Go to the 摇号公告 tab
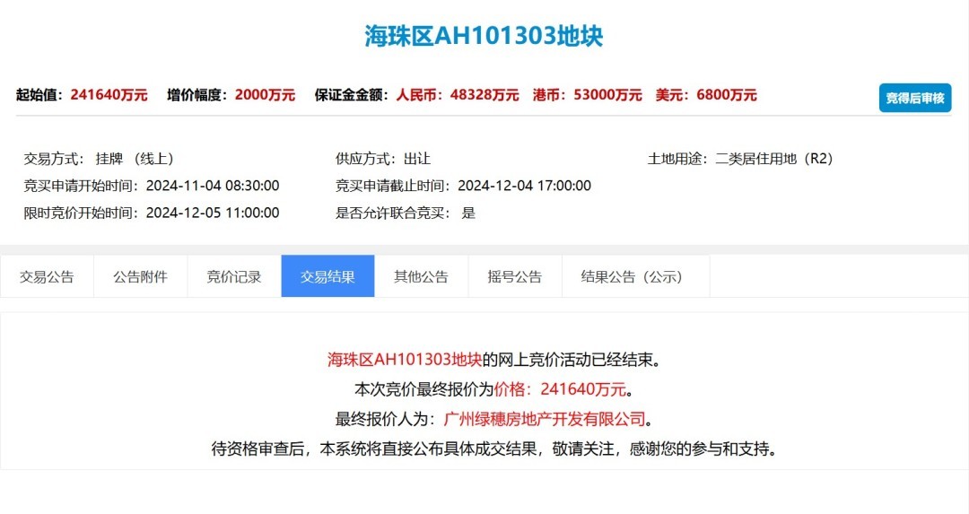 (514, 276)
